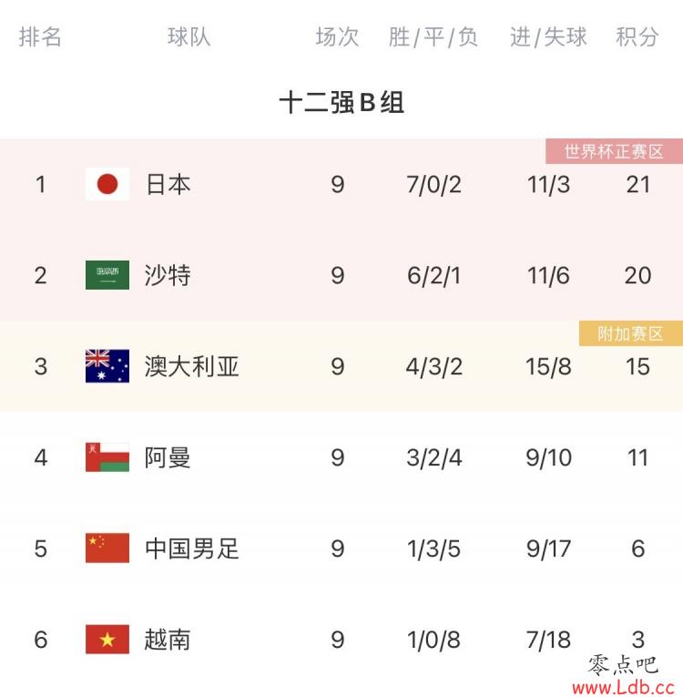Click the Saudi Arabia flag icon
This screenshot has height=697, width=683.
pyautogui.click(x=107, y=275)
